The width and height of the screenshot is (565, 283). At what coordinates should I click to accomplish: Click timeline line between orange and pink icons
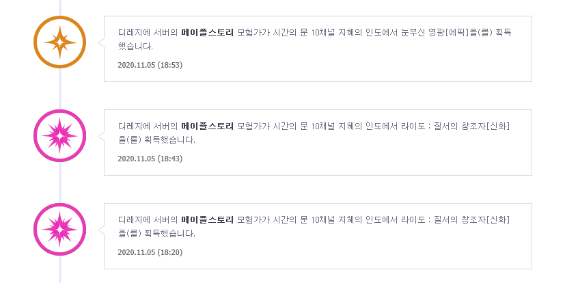(60, 89)
